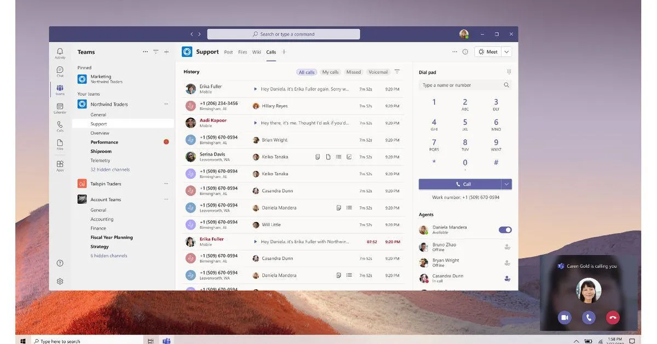Dial the pound key on dial pad
The width and height of the screenshot is (657, 344).
click(496, 163)
